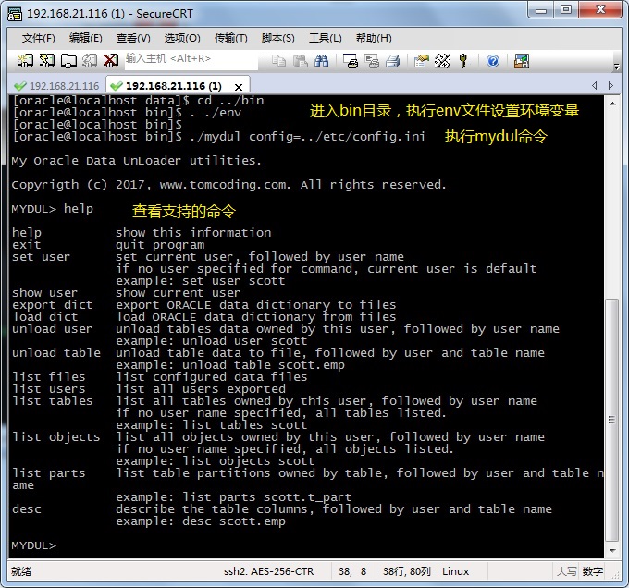Click the Lock Session toolbar icon

522,61
